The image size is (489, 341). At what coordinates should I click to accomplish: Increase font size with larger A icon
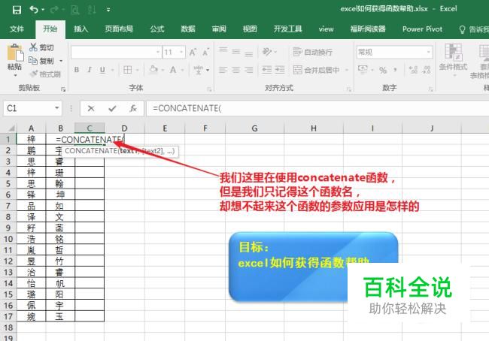point(193,52)
